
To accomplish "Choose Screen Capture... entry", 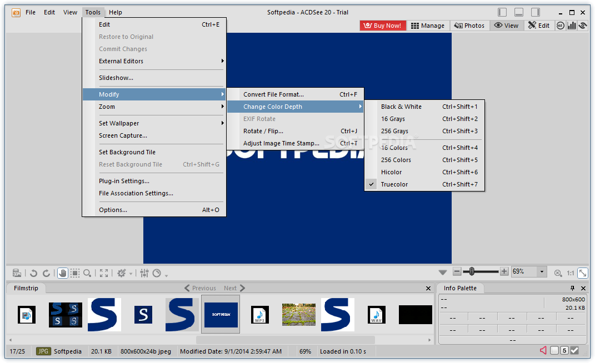I will point(154,135).
